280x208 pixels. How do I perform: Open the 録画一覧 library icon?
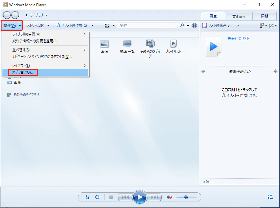click(127, 47)
